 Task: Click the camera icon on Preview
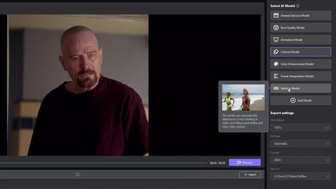click(x=239, y=162)
